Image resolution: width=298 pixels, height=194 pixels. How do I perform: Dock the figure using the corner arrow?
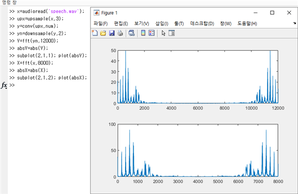(294, 23)
